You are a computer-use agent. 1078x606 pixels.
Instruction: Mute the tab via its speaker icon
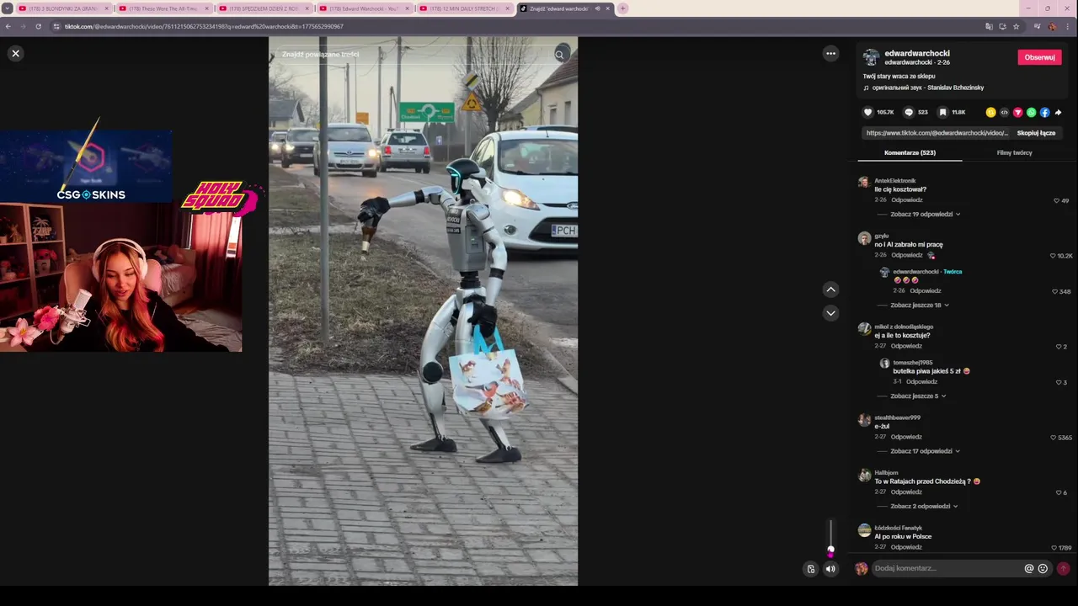[597, 8]
